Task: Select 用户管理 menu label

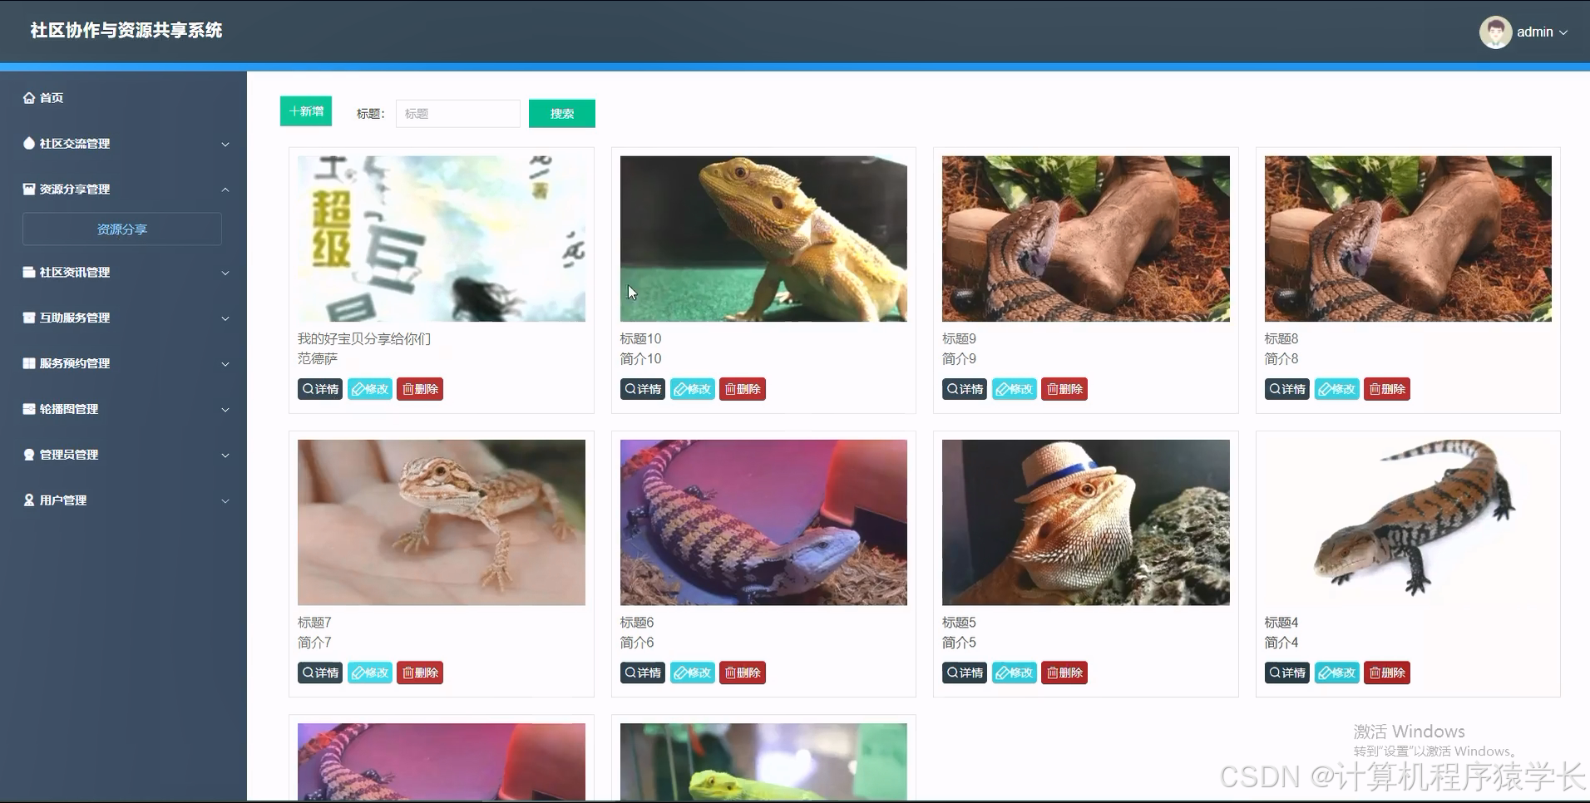Action: (x=63, y=501)
